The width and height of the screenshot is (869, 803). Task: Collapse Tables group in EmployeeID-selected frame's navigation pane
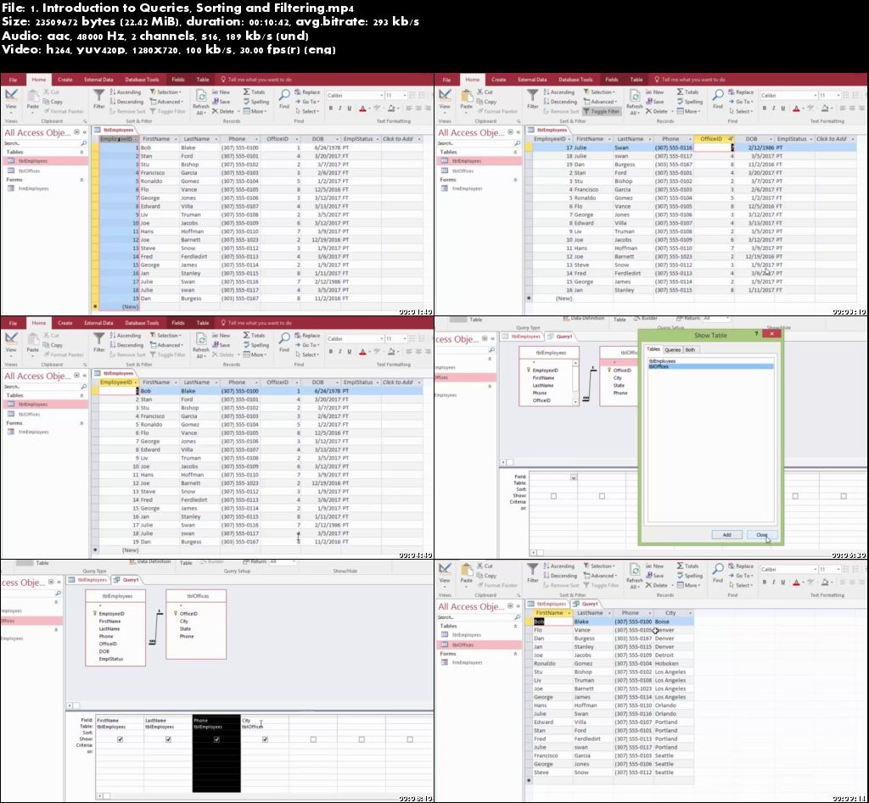tap(82, 152)
